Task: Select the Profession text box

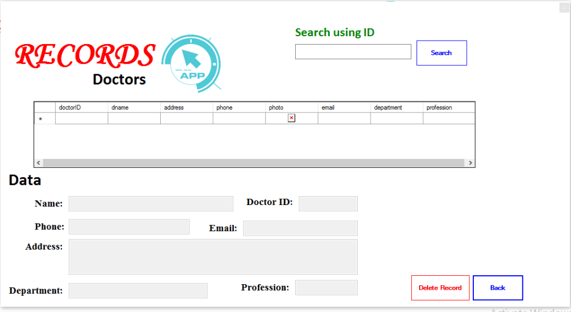Action: click(x=326, y=287)
